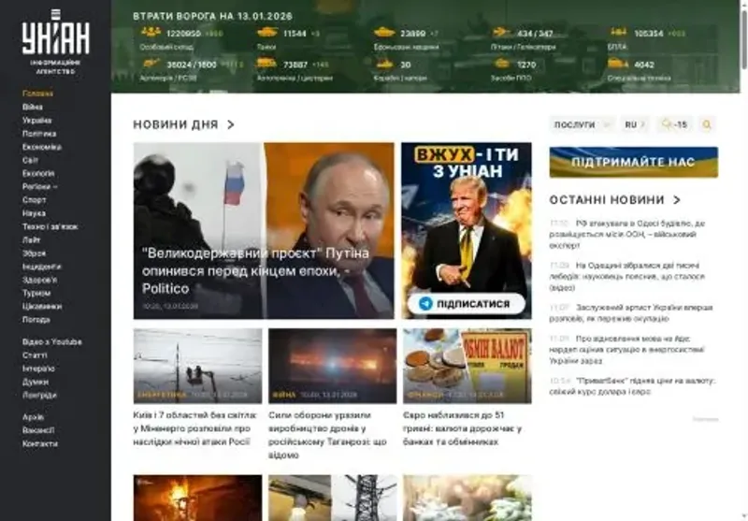Open the Війна section

coord(33,107)
